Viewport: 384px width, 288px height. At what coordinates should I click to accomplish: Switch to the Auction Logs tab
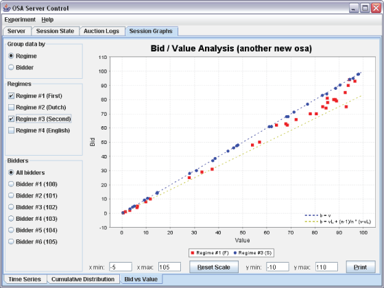101,31
